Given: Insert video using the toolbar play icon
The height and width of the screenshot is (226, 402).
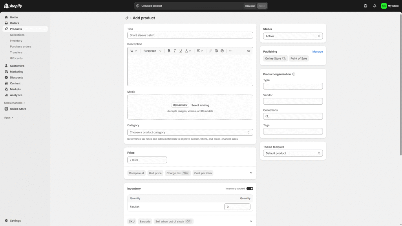Looking at the screenshot, I should click(222, 51).
